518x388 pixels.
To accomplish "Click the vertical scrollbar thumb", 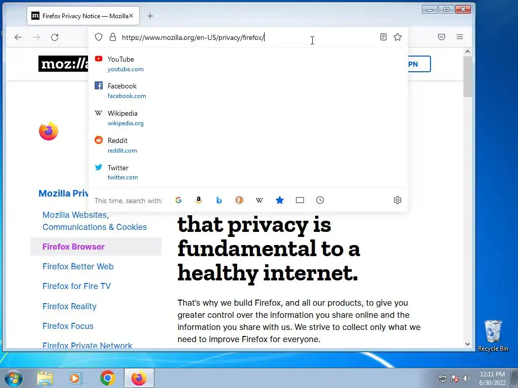I will tap(467, 77).
